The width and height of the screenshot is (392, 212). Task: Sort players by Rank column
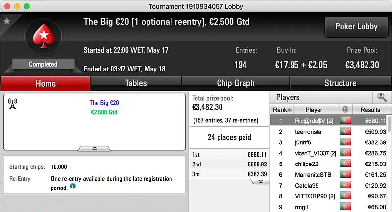coord(282,110)
